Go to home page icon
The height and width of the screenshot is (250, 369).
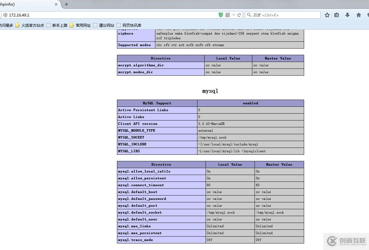tap(359, 15)
